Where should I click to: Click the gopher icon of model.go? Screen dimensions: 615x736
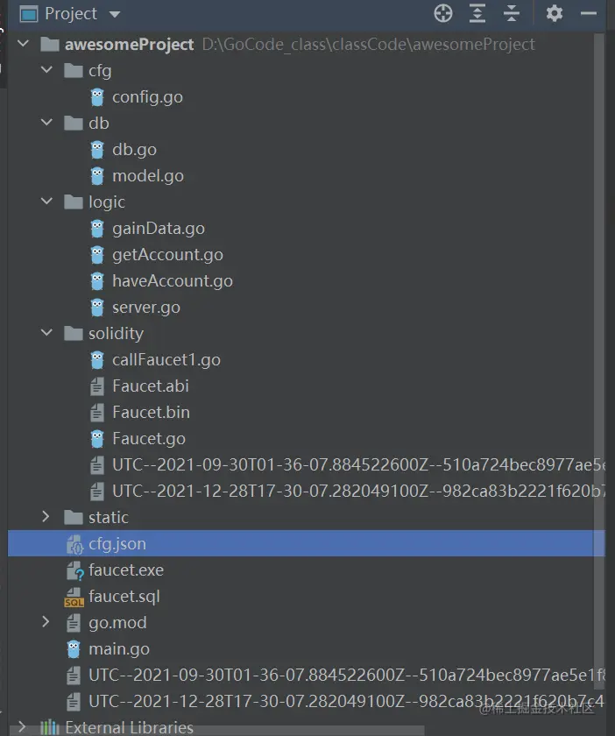[97, 175]
